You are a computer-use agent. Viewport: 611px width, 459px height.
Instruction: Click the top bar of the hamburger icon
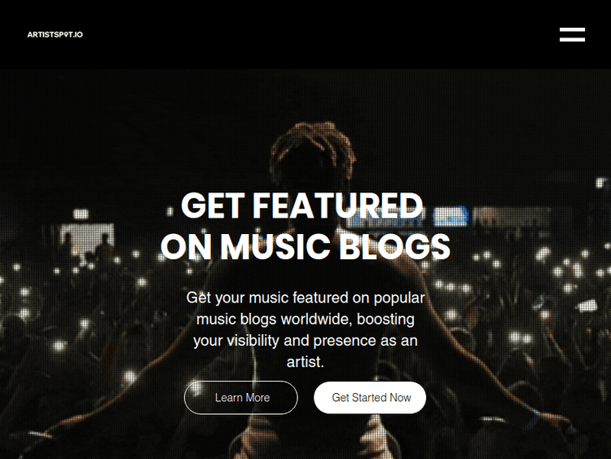[x=572, y=29]
